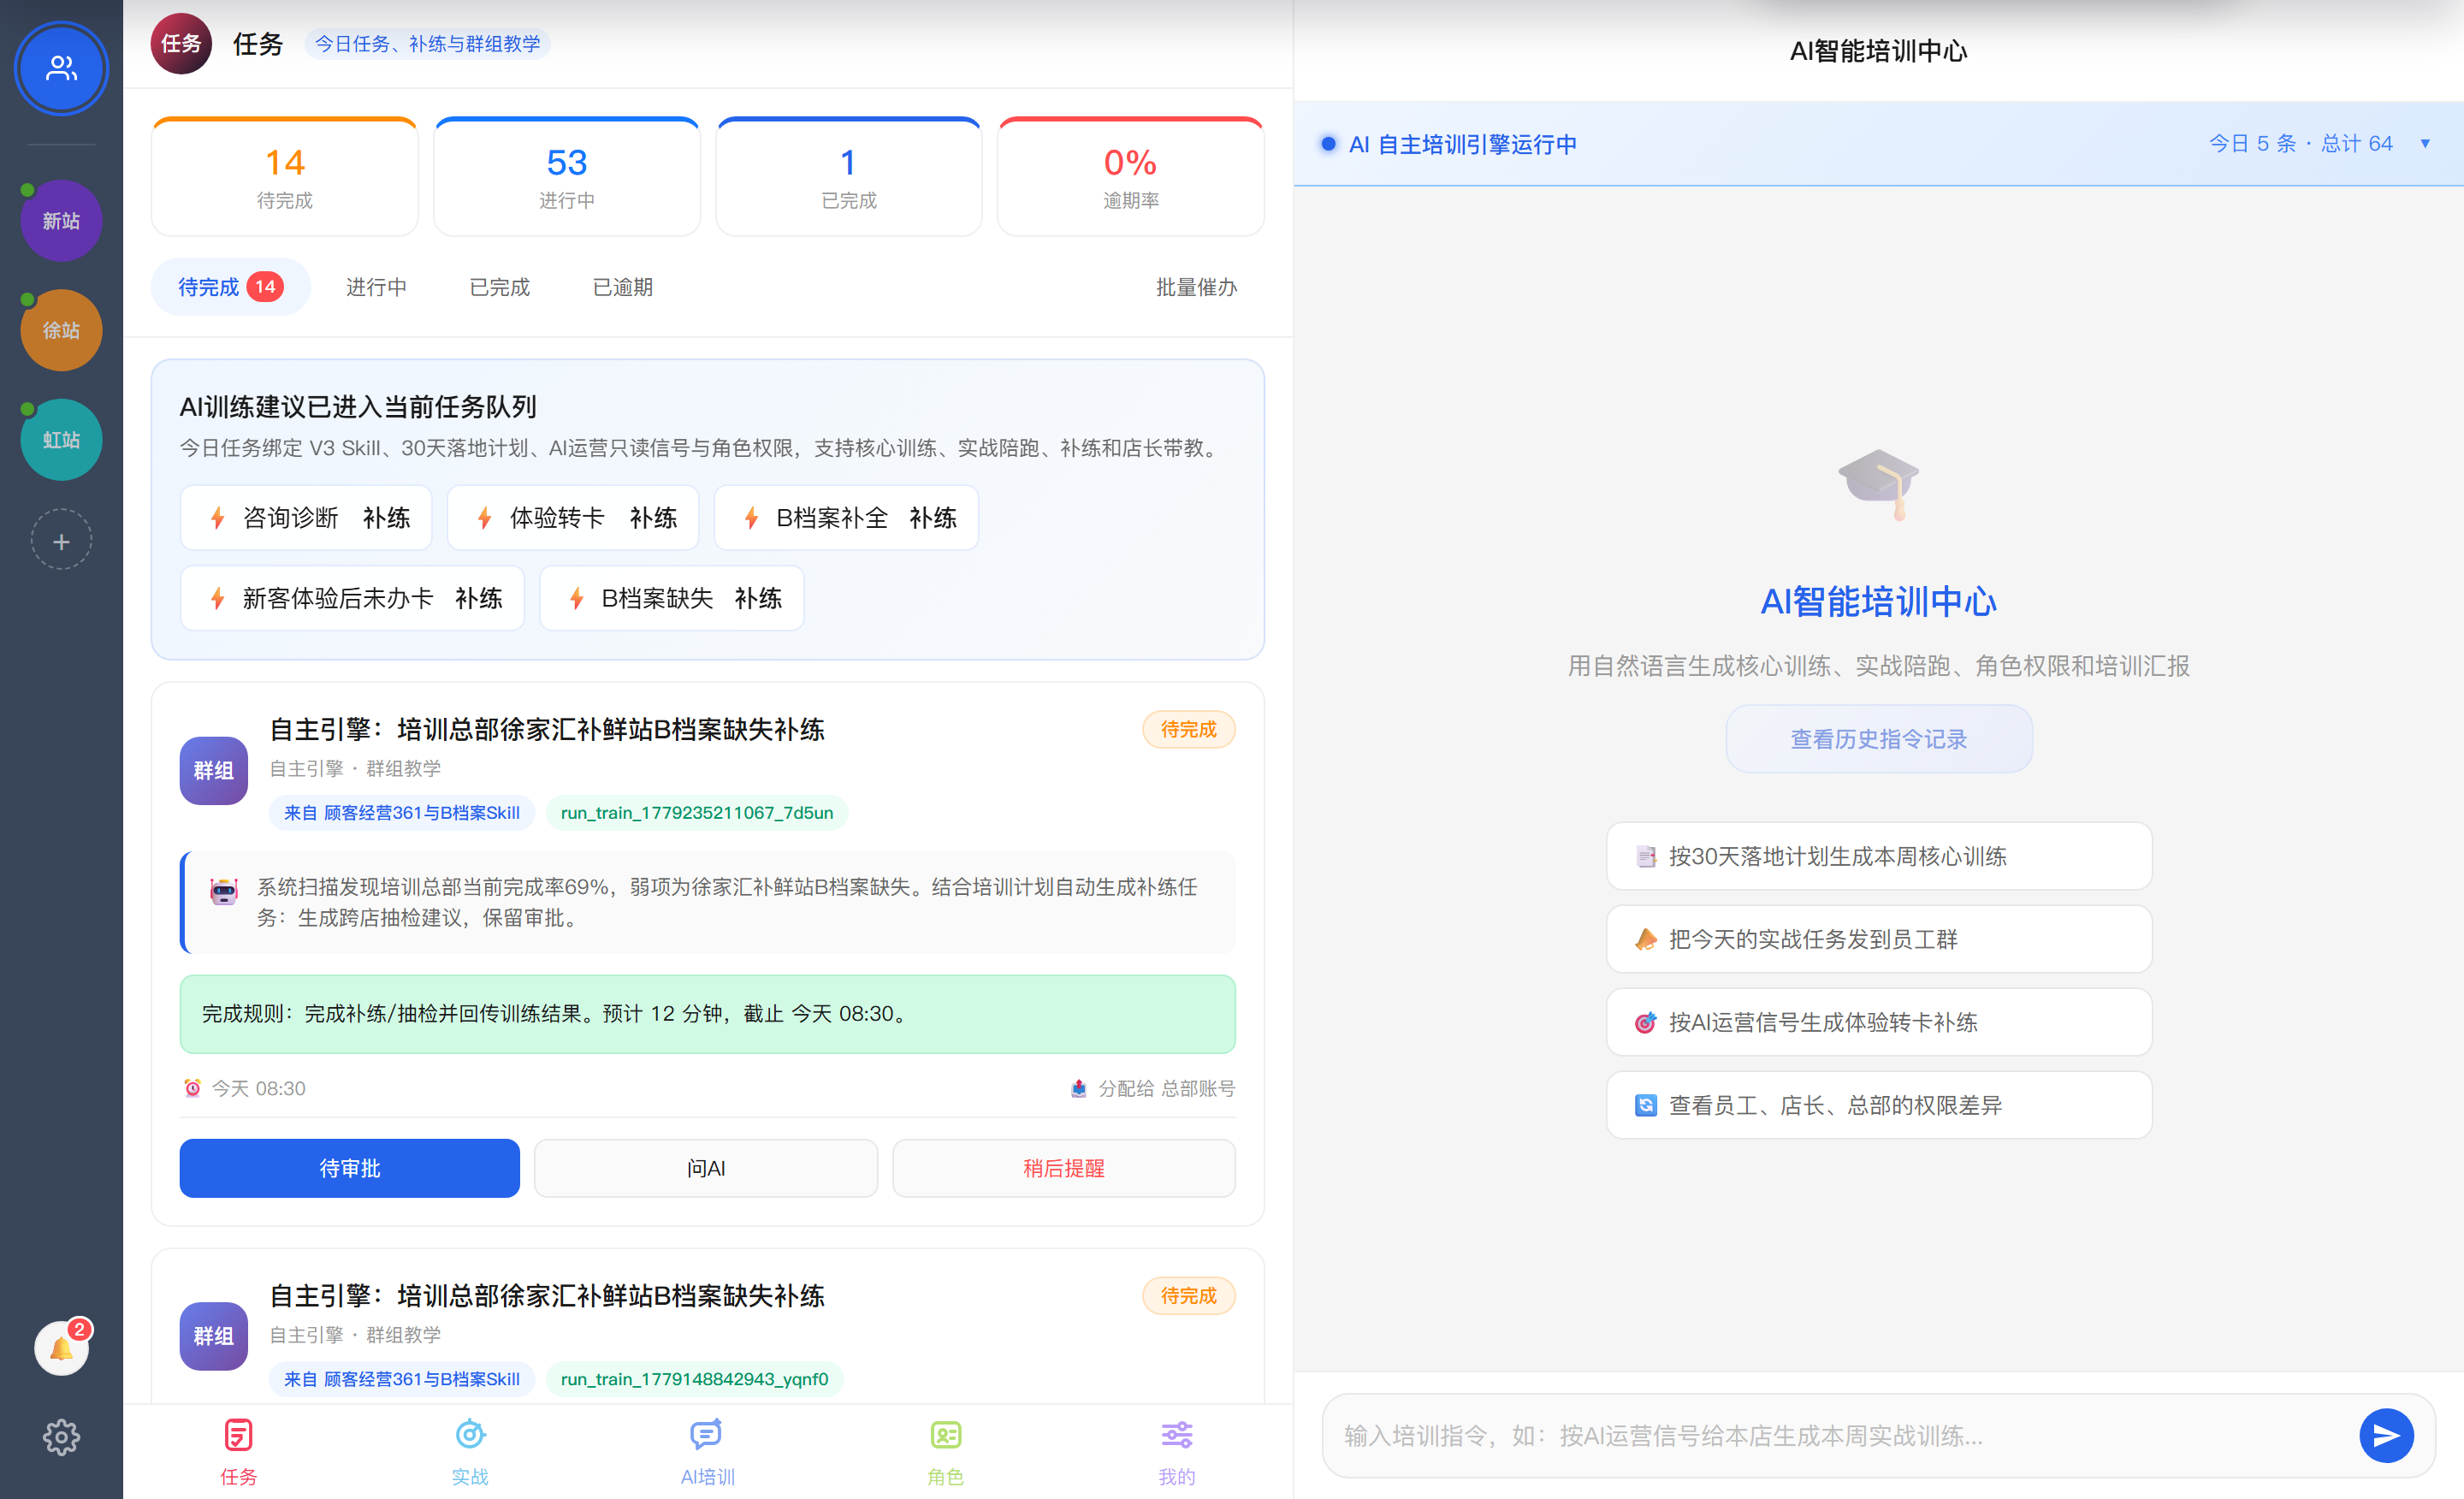Click run_train_1779148842943_yqnf0 tag
2464x1499 pixels.
(x=695, y=1378)
